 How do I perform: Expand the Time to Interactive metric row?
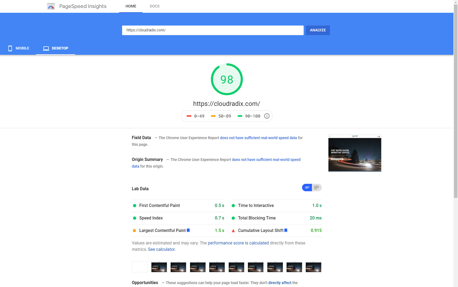point(276,206)
